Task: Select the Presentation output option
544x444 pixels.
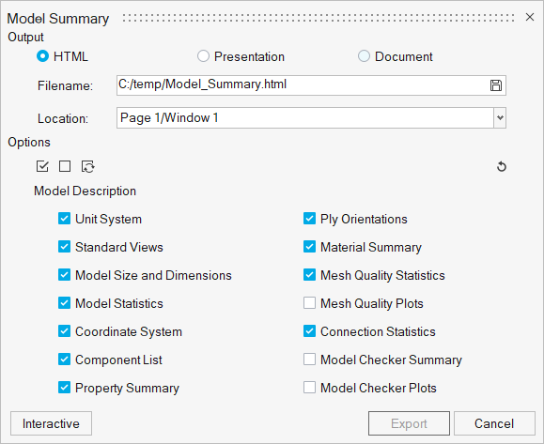Action: tap(203, 56)
